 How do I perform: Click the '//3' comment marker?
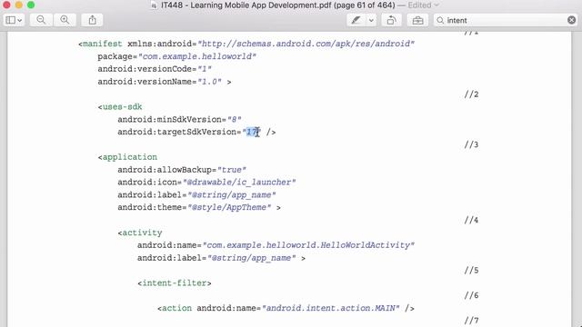click(471, 144)
